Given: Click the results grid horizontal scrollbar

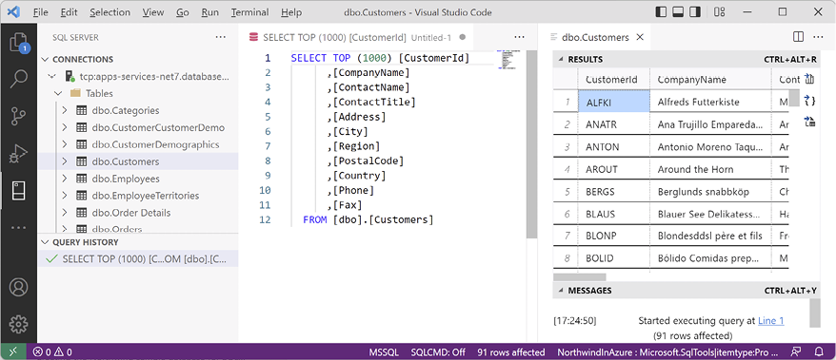Looking at the screenshot, I should (x=580, y=277).
